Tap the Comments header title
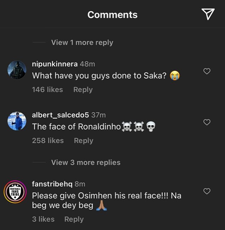 coord(112,15)
